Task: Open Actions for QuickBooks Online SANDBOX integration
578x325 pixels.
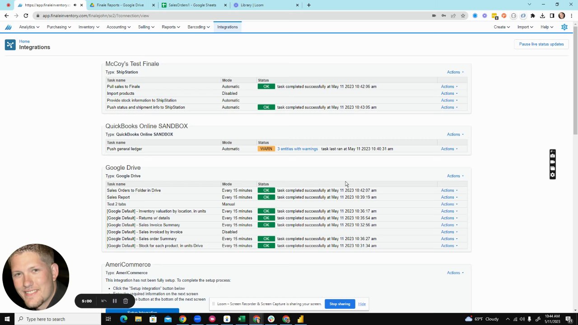Action: point(455,135)
